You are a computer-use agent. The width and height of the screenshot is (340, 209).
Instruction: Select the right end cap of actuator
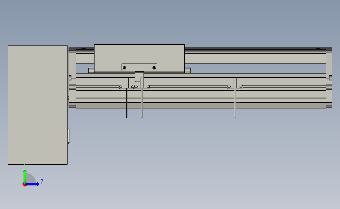click(x=329, y=78)
